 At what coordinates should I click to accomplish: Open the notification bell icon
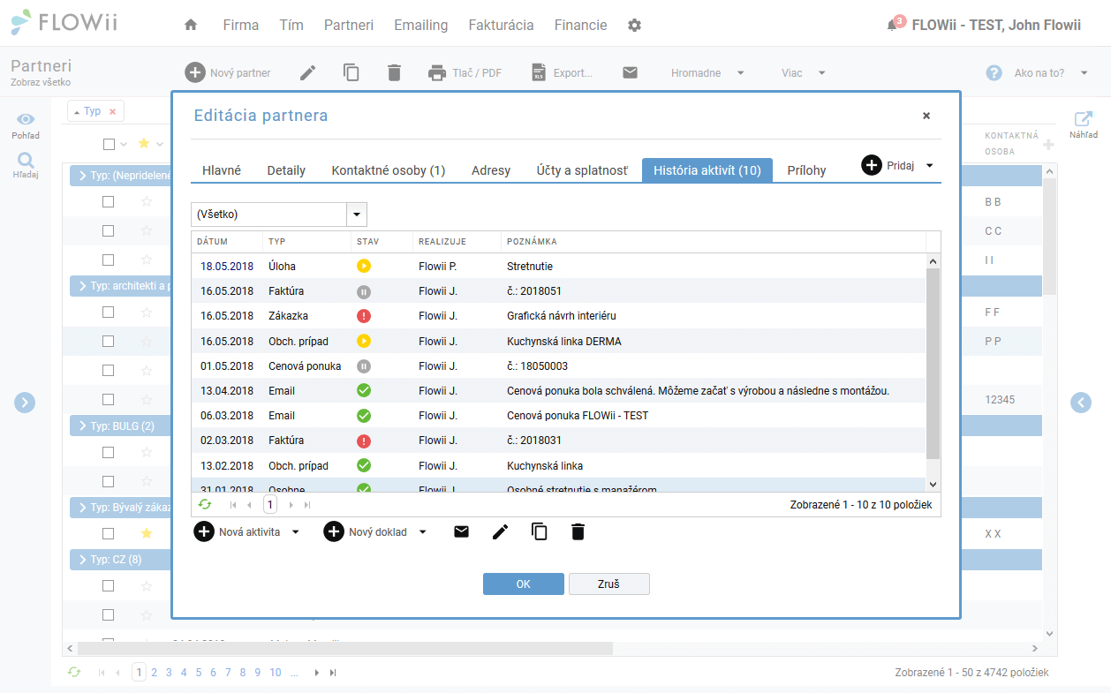[x=892, y=26]
